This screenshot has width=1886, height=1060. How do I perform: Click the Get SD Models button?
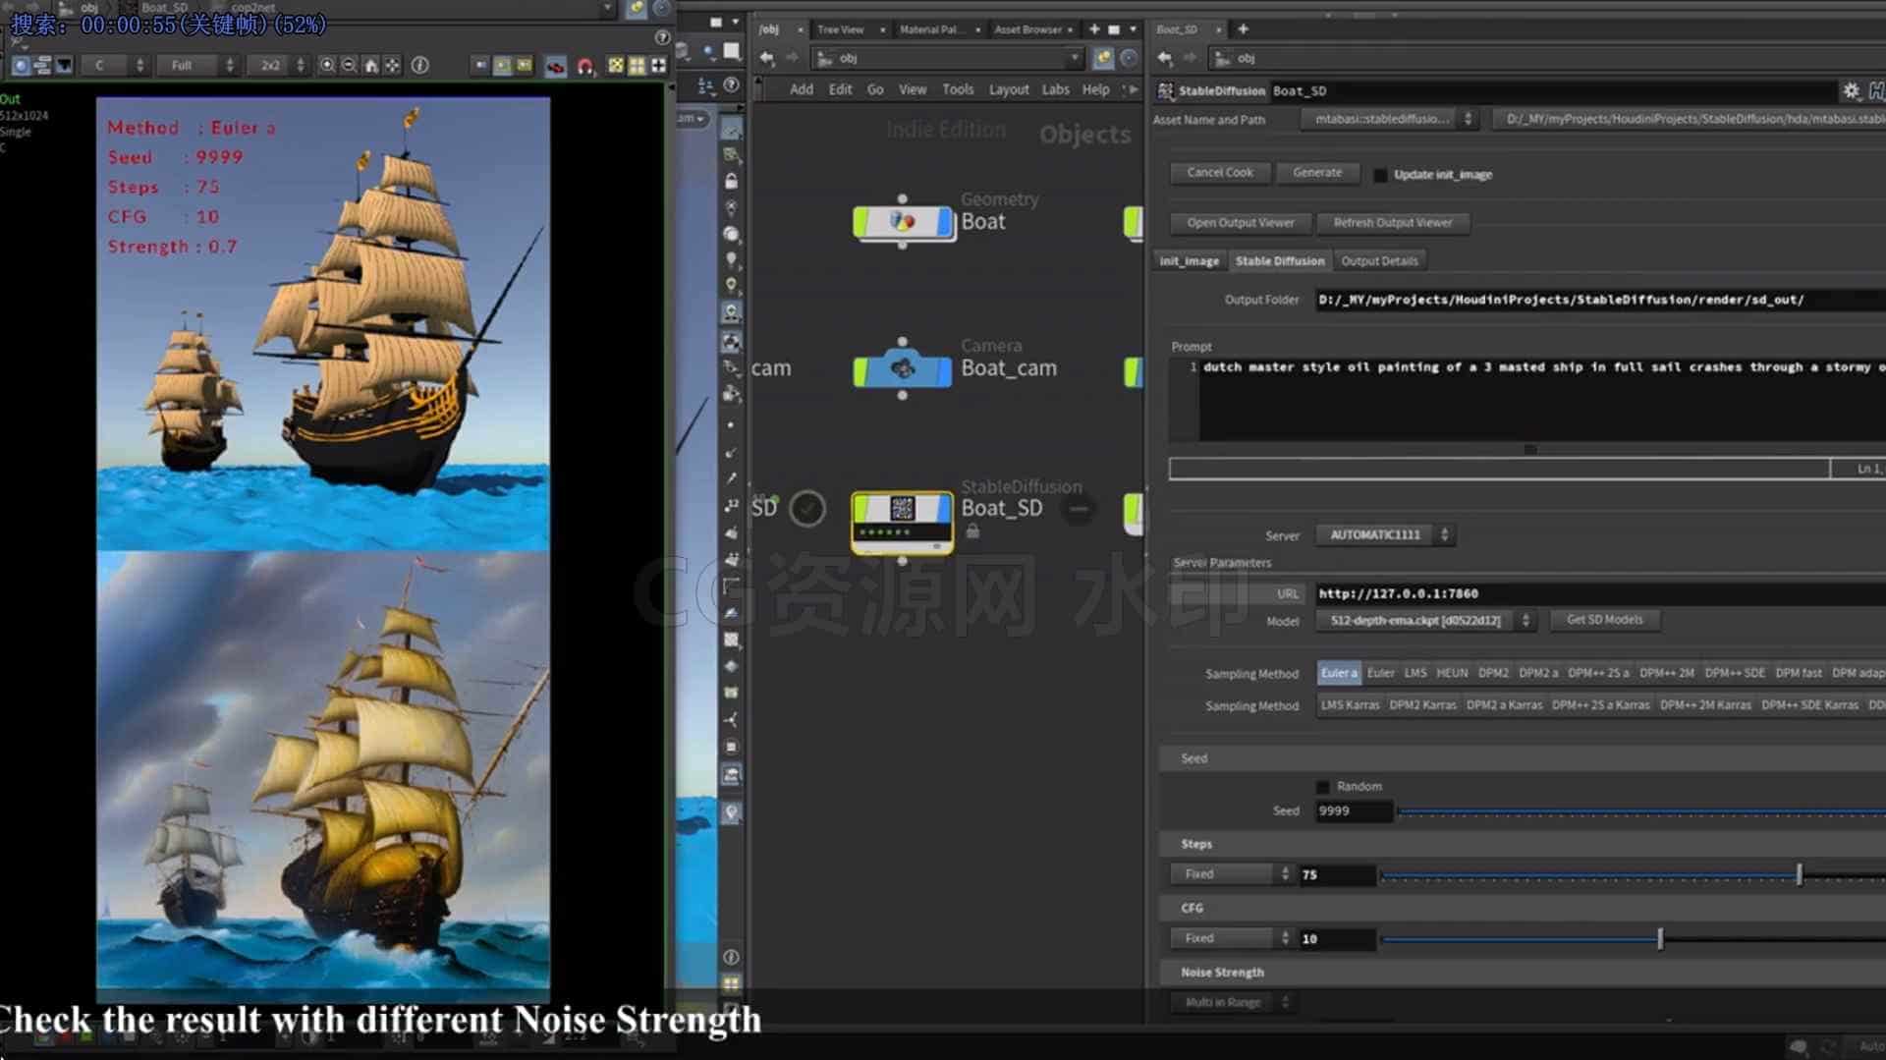(x=1605, y=620)
